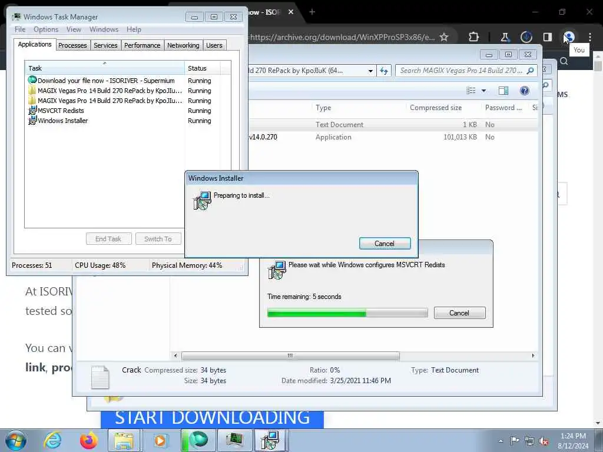Toggle the Explorer preview pane icon
The height and width of the screenshot is (452, 603).
click(503, 91)
